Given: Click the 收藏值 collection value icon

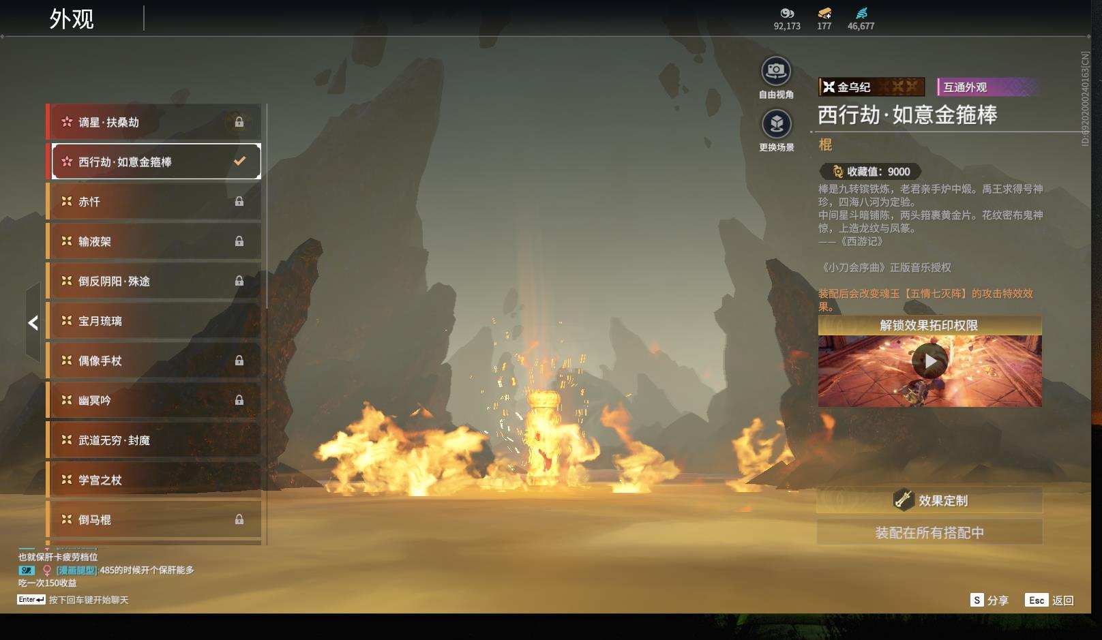Looking at the screenshot, I should tap(838, 172).
